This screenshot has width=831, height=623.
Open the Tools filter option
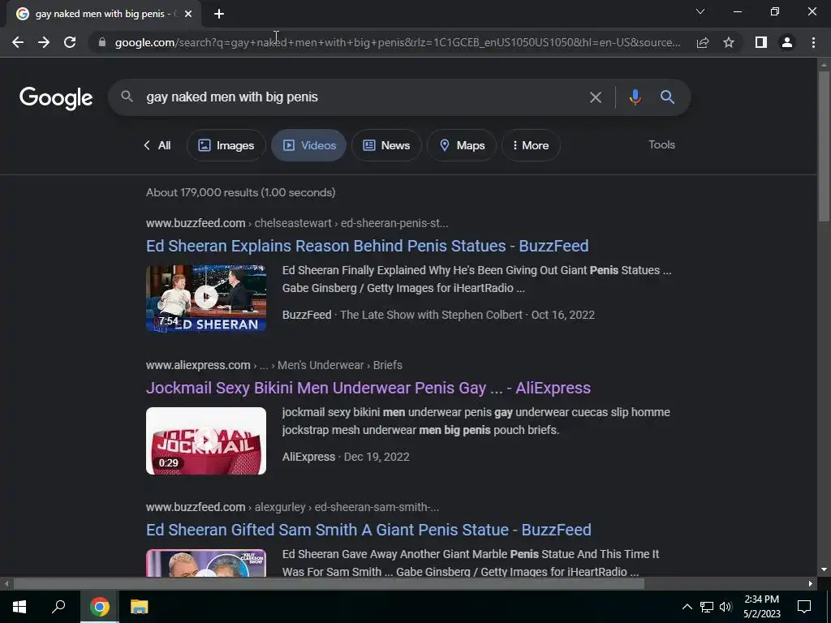(x=661, y=144)
